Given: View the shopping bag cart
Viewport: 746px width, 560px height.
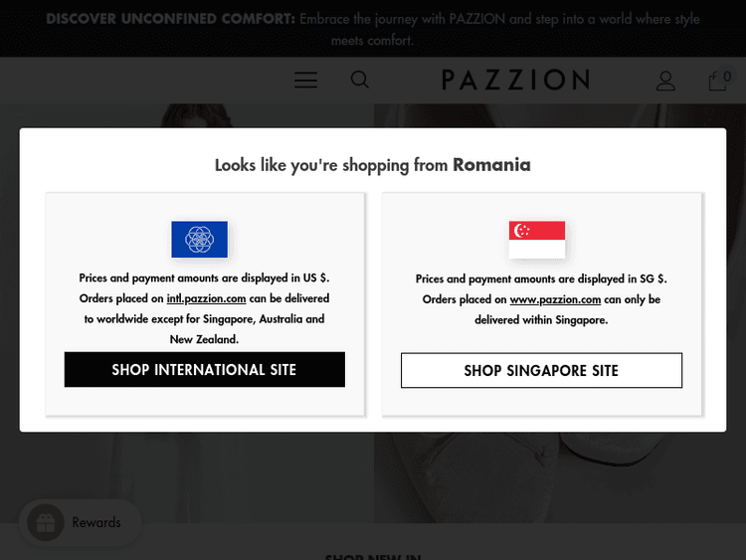Looking at the screenshot, I should click(716, 82).
